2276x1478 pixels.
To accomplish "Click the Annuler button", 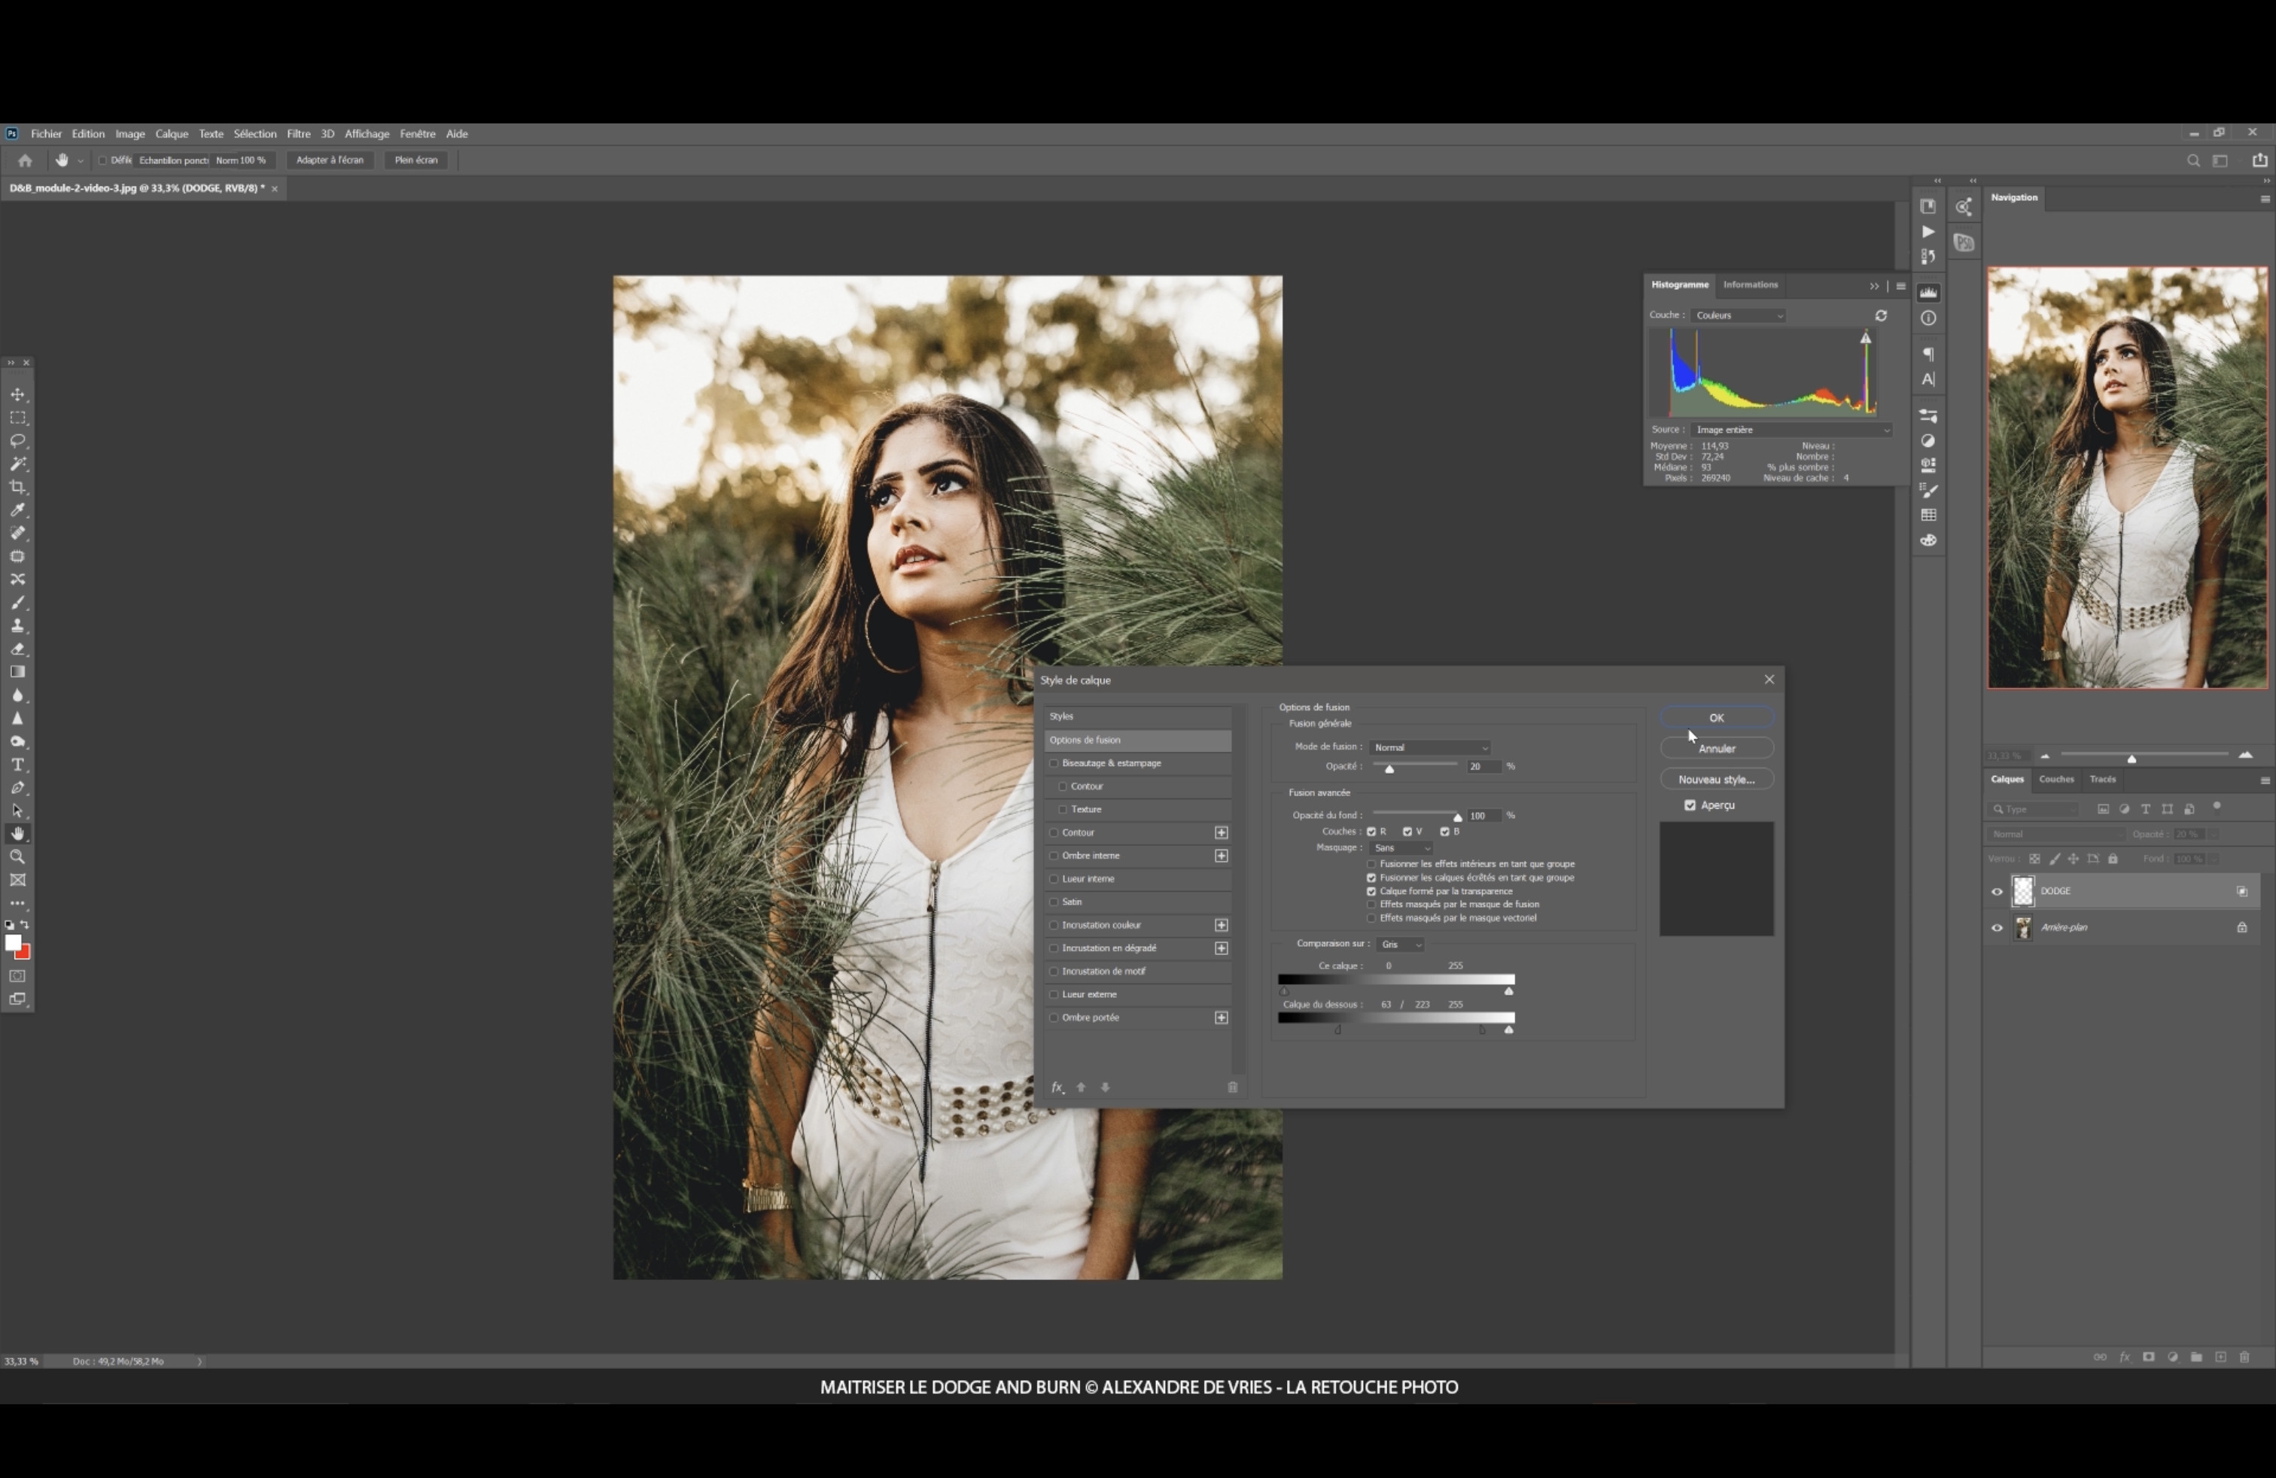I will coord(1715,749).
